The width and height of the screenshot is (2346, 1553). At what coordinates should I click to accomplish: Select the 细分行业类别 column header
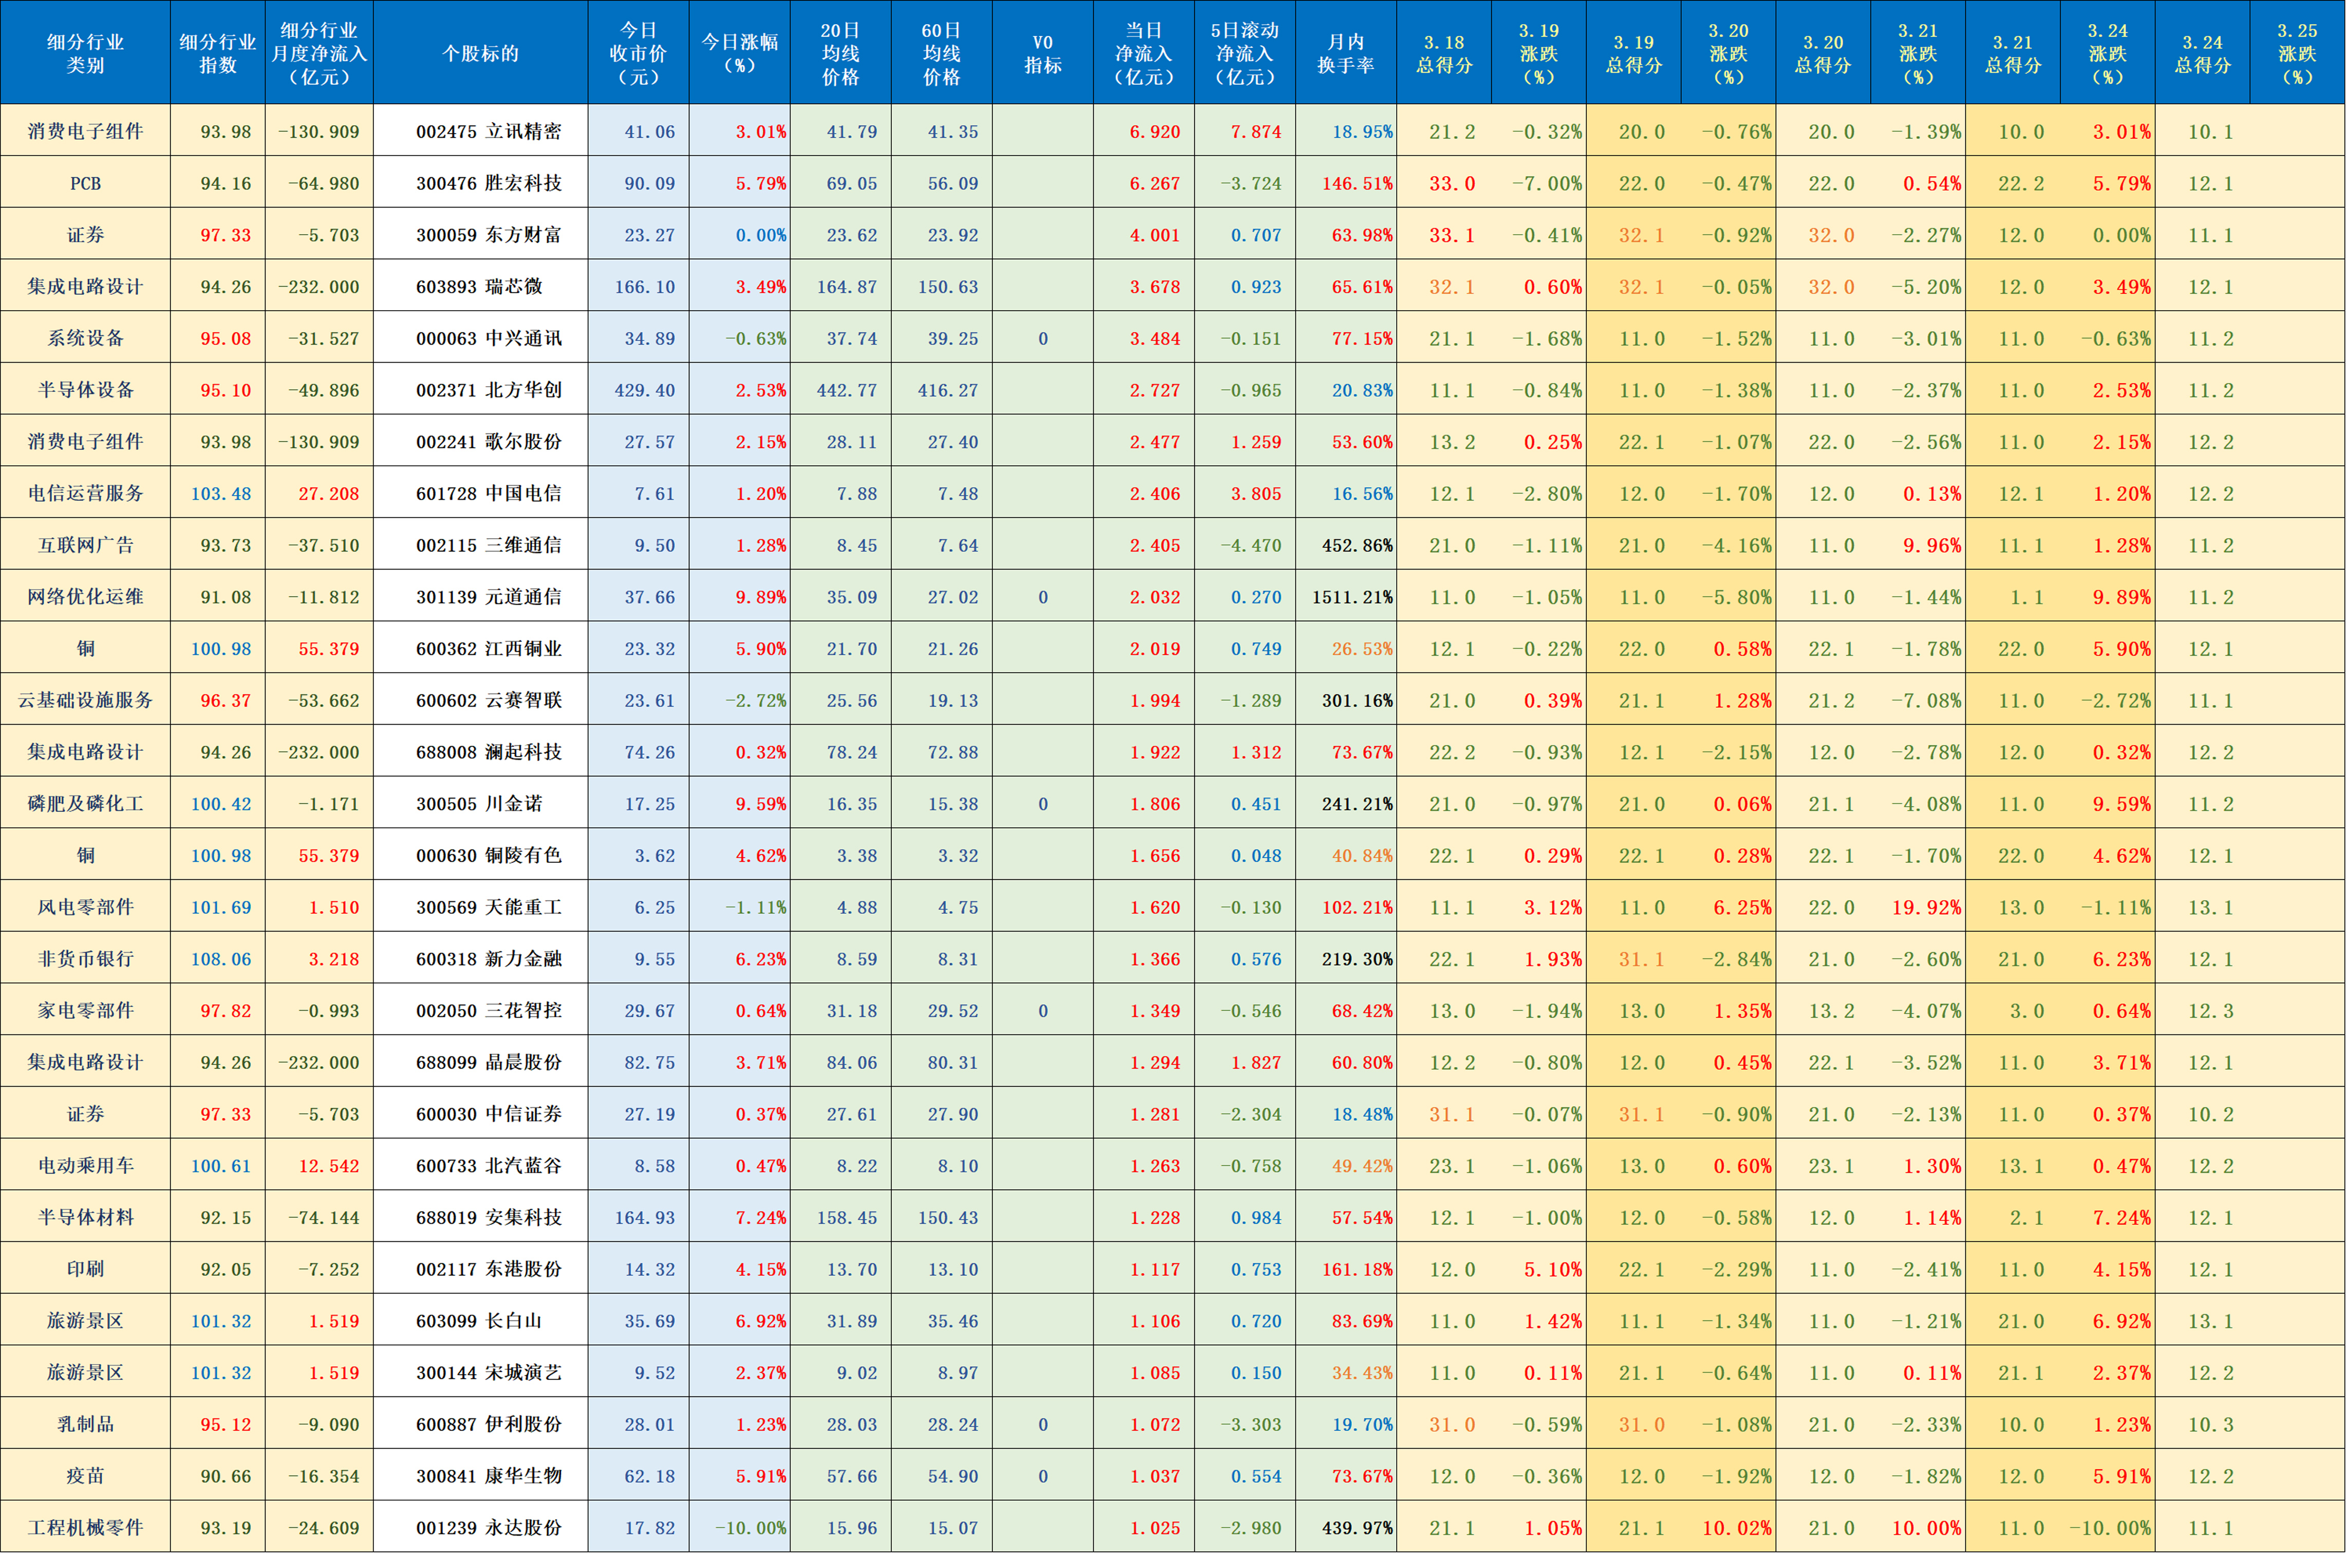[85, 49]
